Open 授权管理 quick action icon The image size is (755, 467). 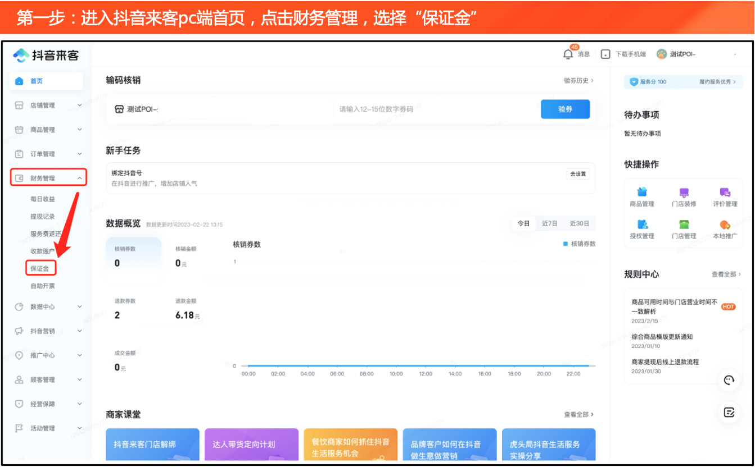(642, 225)
